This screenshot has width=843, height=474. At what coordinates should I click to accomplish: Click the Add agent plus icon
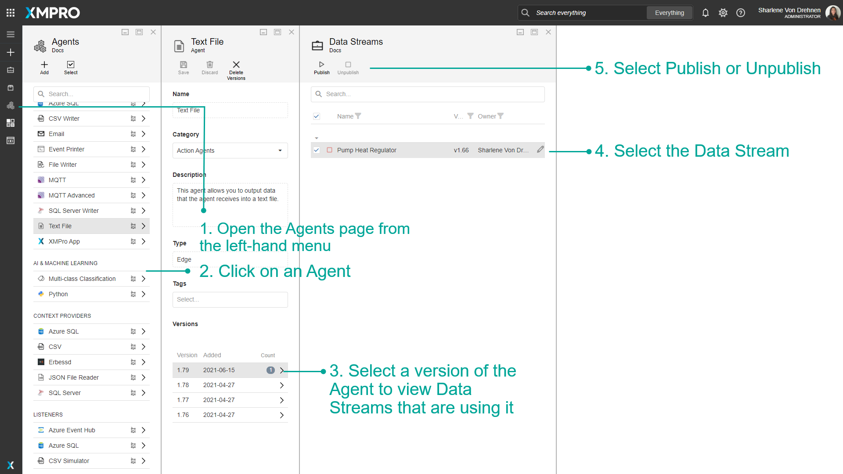point(44,65)
